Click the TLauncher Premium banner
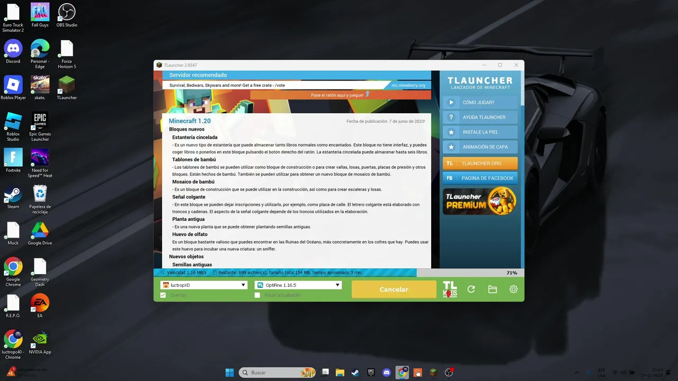This screenshot has height=381, width=678. [480, 201]
